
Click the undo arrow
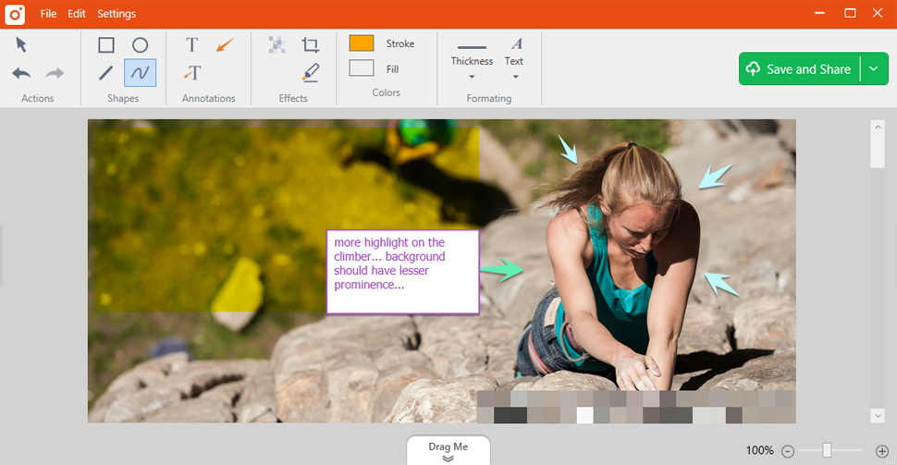(x=22, y=73)
